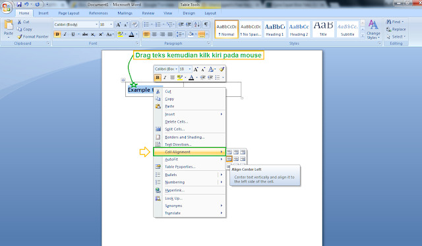The height and width of the screenshot is (246, 422).
Task: Click the Styles gallery More arrow
Action: [363, 36]
